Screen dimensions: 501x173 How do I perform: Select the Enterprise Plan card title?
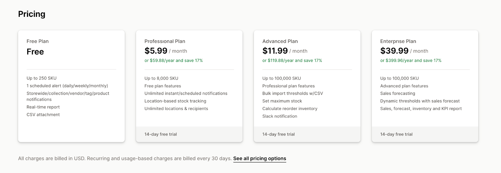[x=398, y=41]
